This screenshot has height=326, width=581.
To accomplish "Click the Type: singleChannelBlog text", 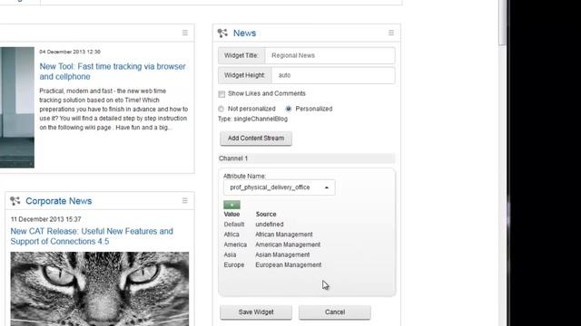I will (252, 119).
